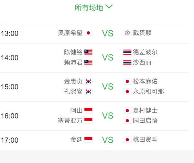Expand the 所有场地 venue dropdown

94,7
